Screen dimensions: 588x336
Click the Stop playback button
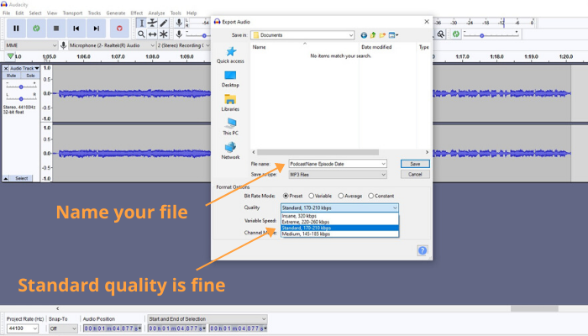pyautogui.click(x=55, y=28)
